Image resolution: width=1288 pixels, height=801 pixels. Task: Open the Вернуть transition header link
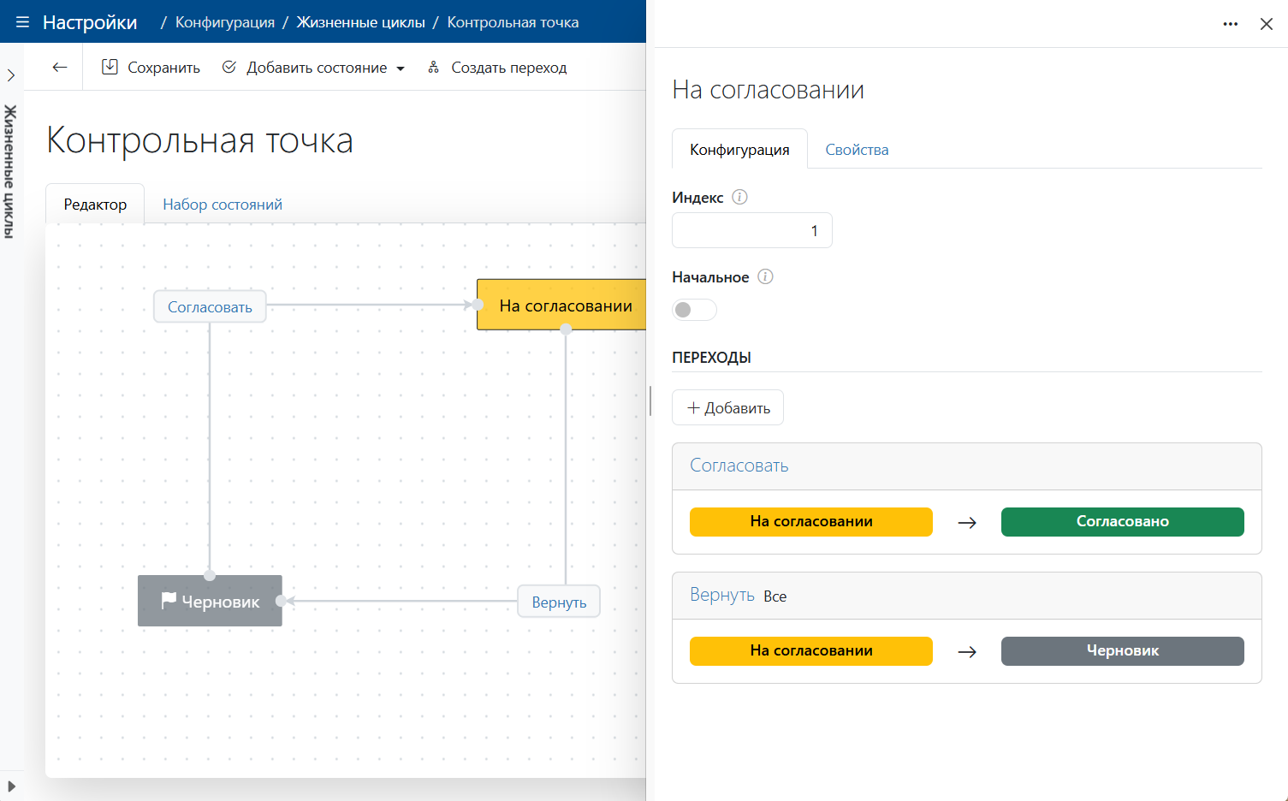tap(722, 595)
